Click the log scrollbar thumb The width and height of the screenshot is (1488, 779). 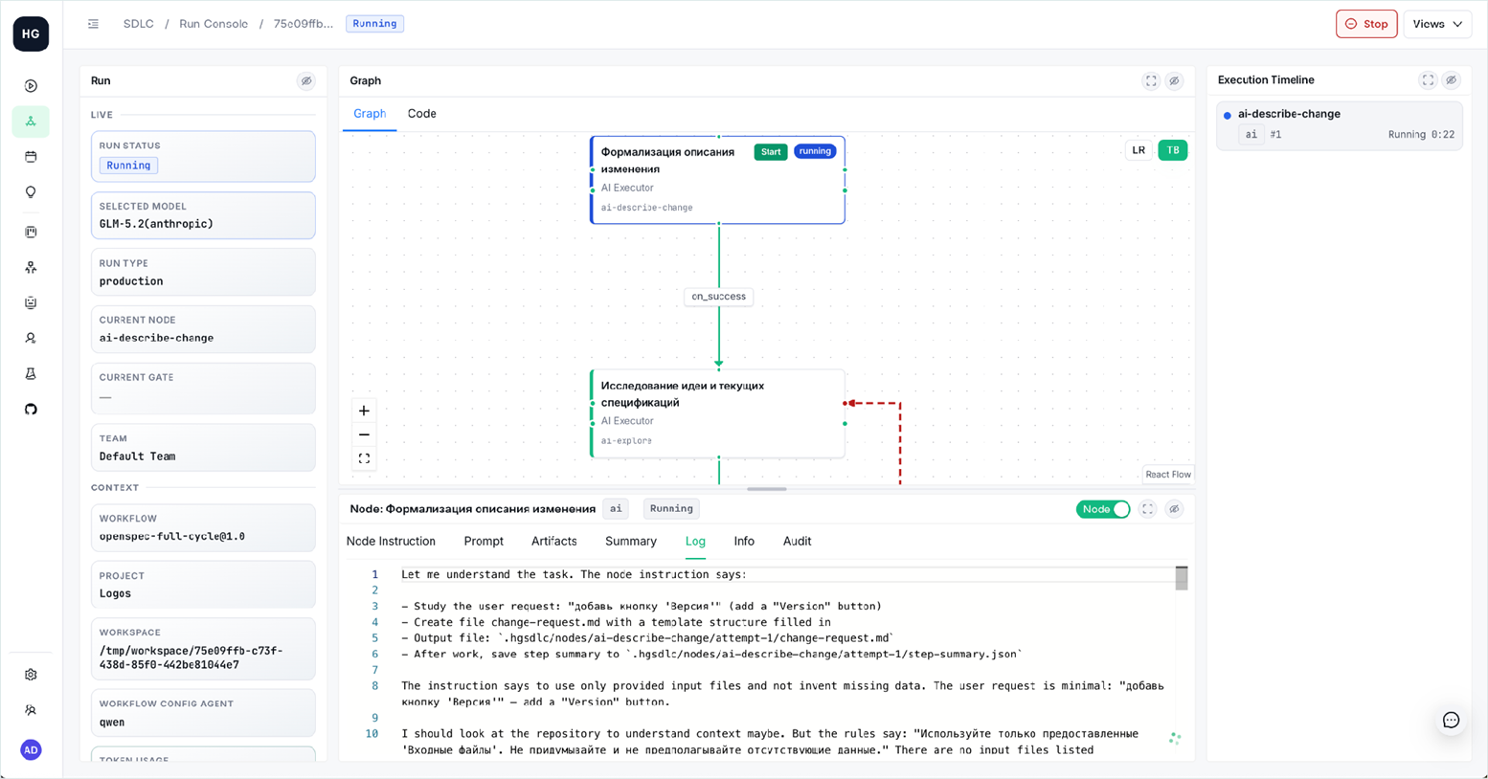tap(1182, 578)
